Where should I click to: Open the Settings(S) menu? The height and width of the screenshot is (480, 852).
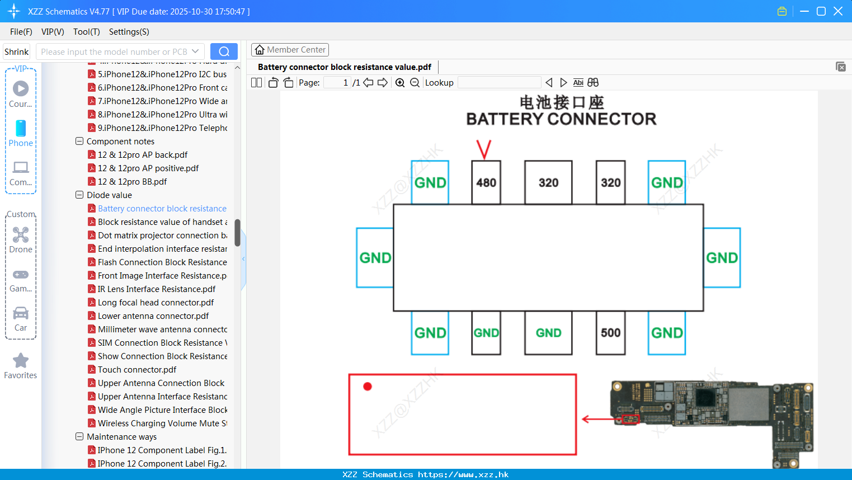pos(129,32)
